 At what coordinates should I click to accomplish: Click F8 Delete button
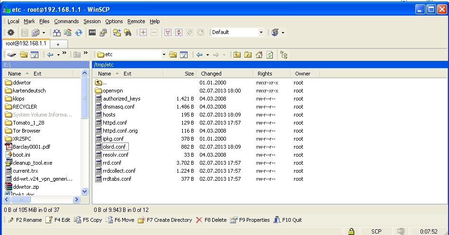211,220
